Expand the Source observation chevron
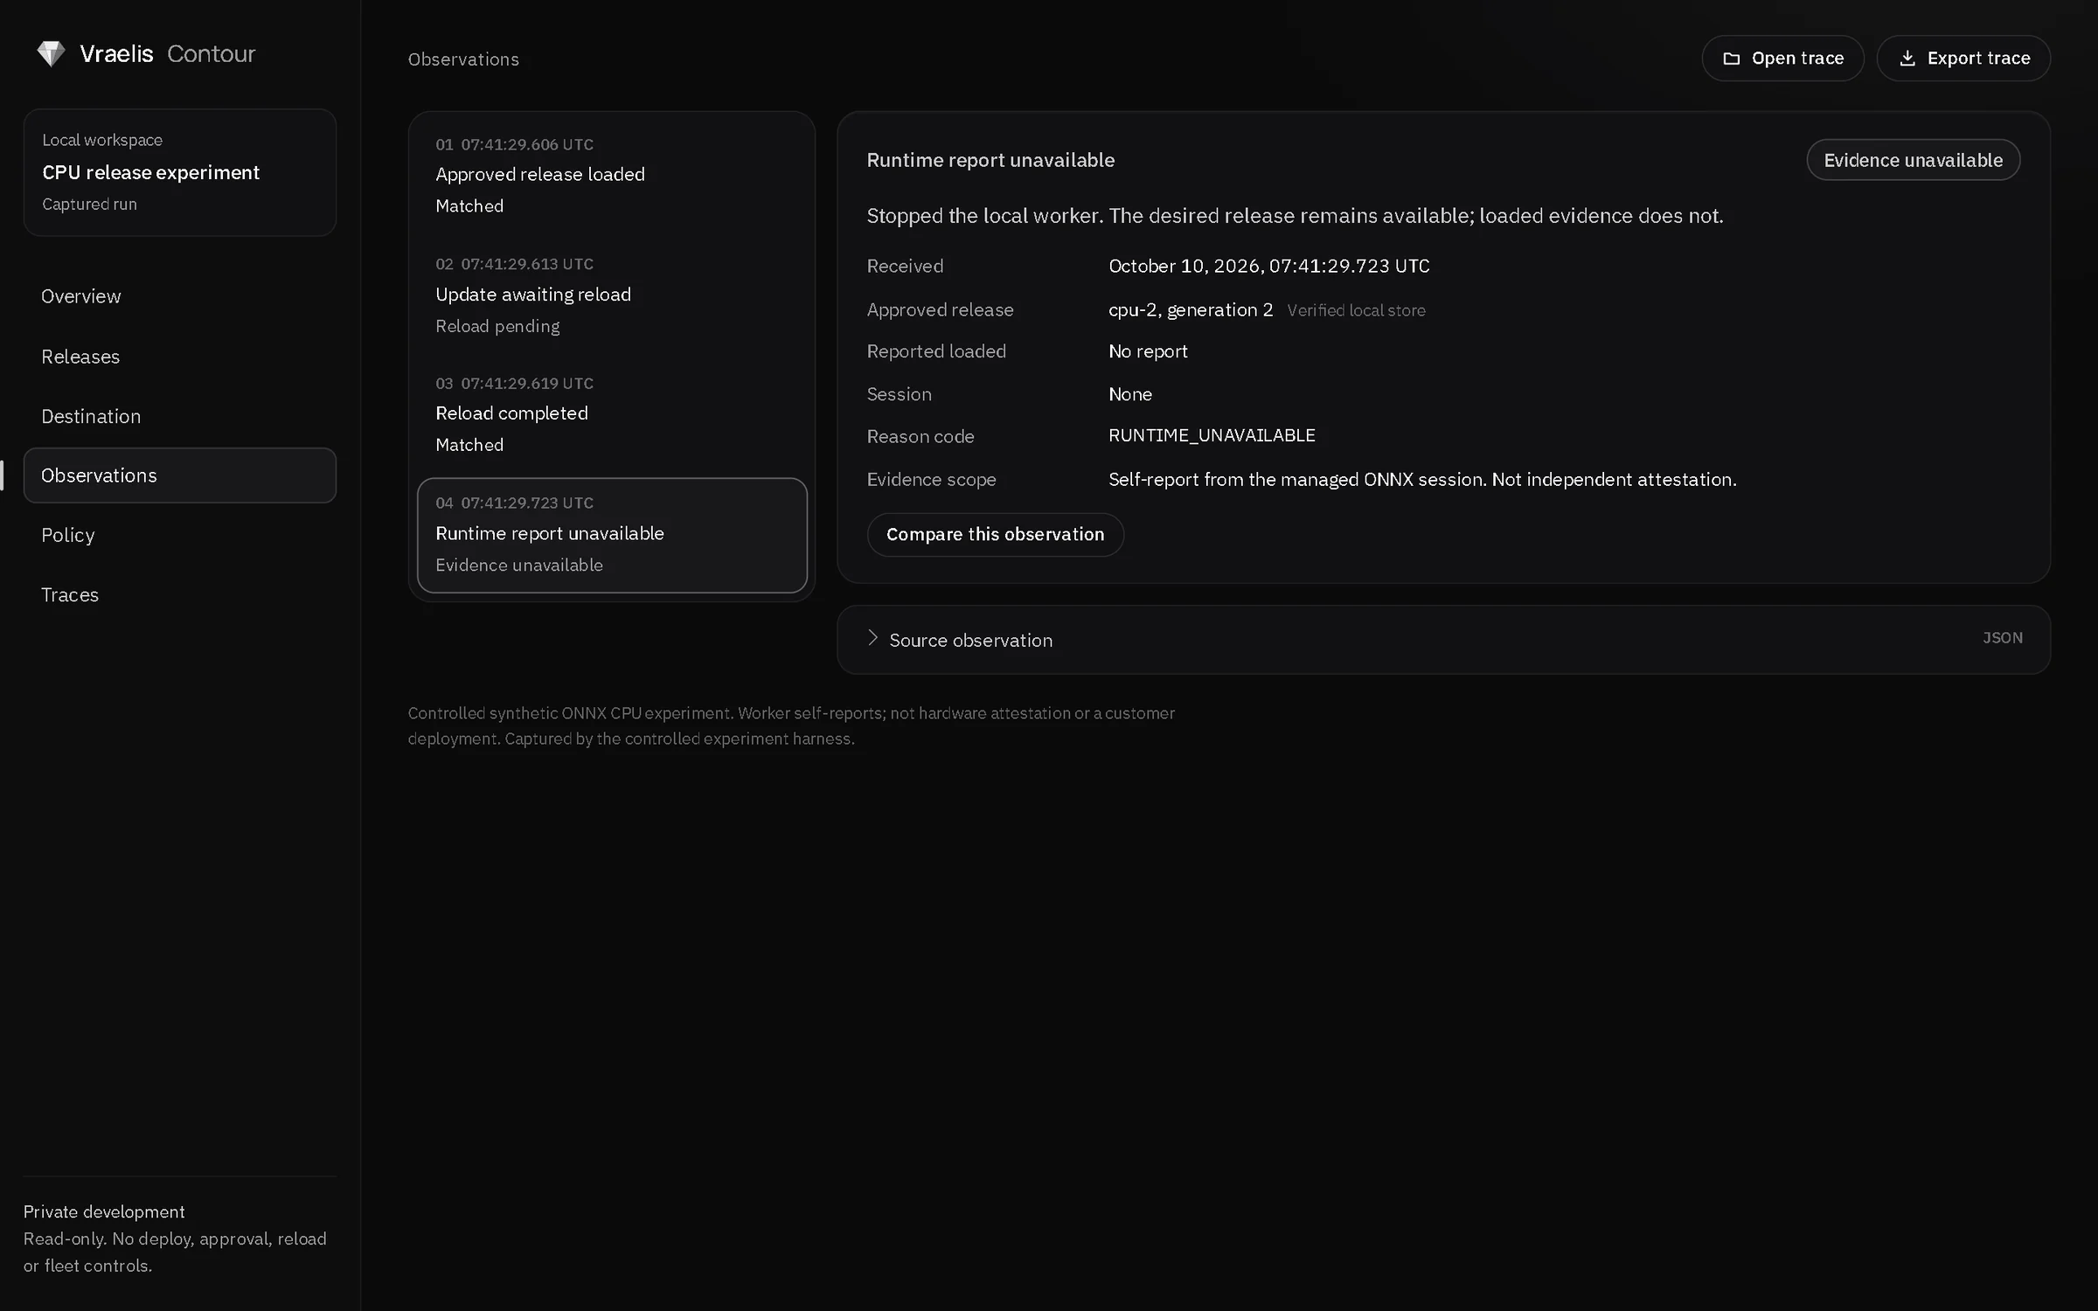The width and height of the screenshot is (2098, 1311). click(x=872, y=638)
